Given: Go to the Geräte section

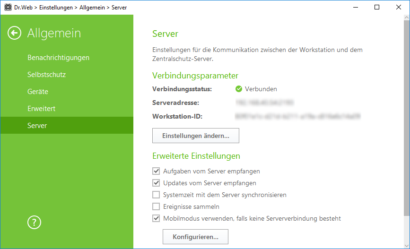Looking at the screenshot, I should [38, 92].
